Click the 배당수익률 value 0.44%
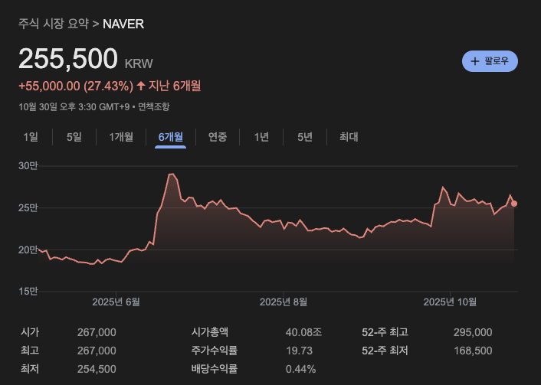The width and height of the screenshot is (541, 385). [x=300, y=369]
